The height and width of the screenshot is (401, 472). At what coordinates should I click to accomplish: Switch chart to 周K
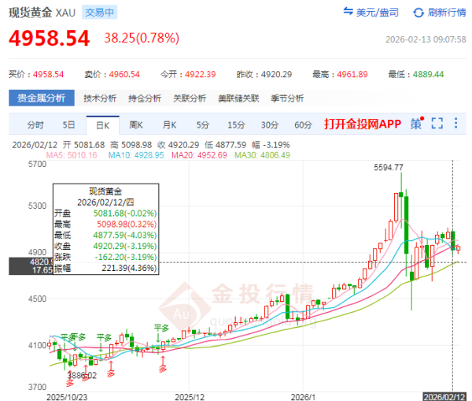pyautogui.click(x=136, y=124)
